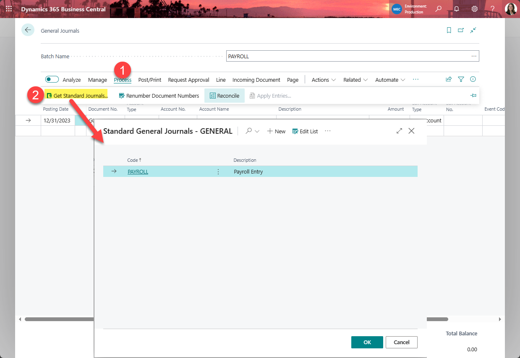The image size is (520, 358).
Task: Click Renumber Document Numbers
Action: 159,96
